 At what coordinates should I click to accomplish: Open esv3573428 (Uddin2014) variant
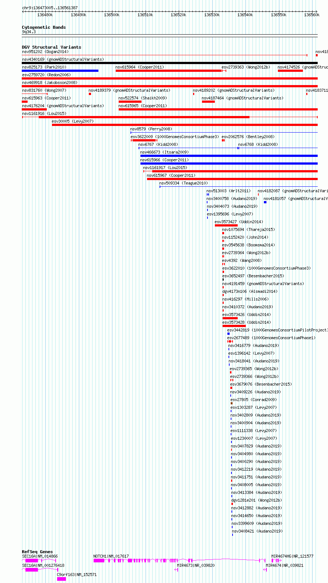234,326
